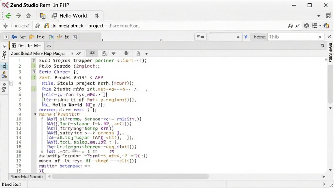Toggle the green gutter marker on line 5

[x=34, y=89]
